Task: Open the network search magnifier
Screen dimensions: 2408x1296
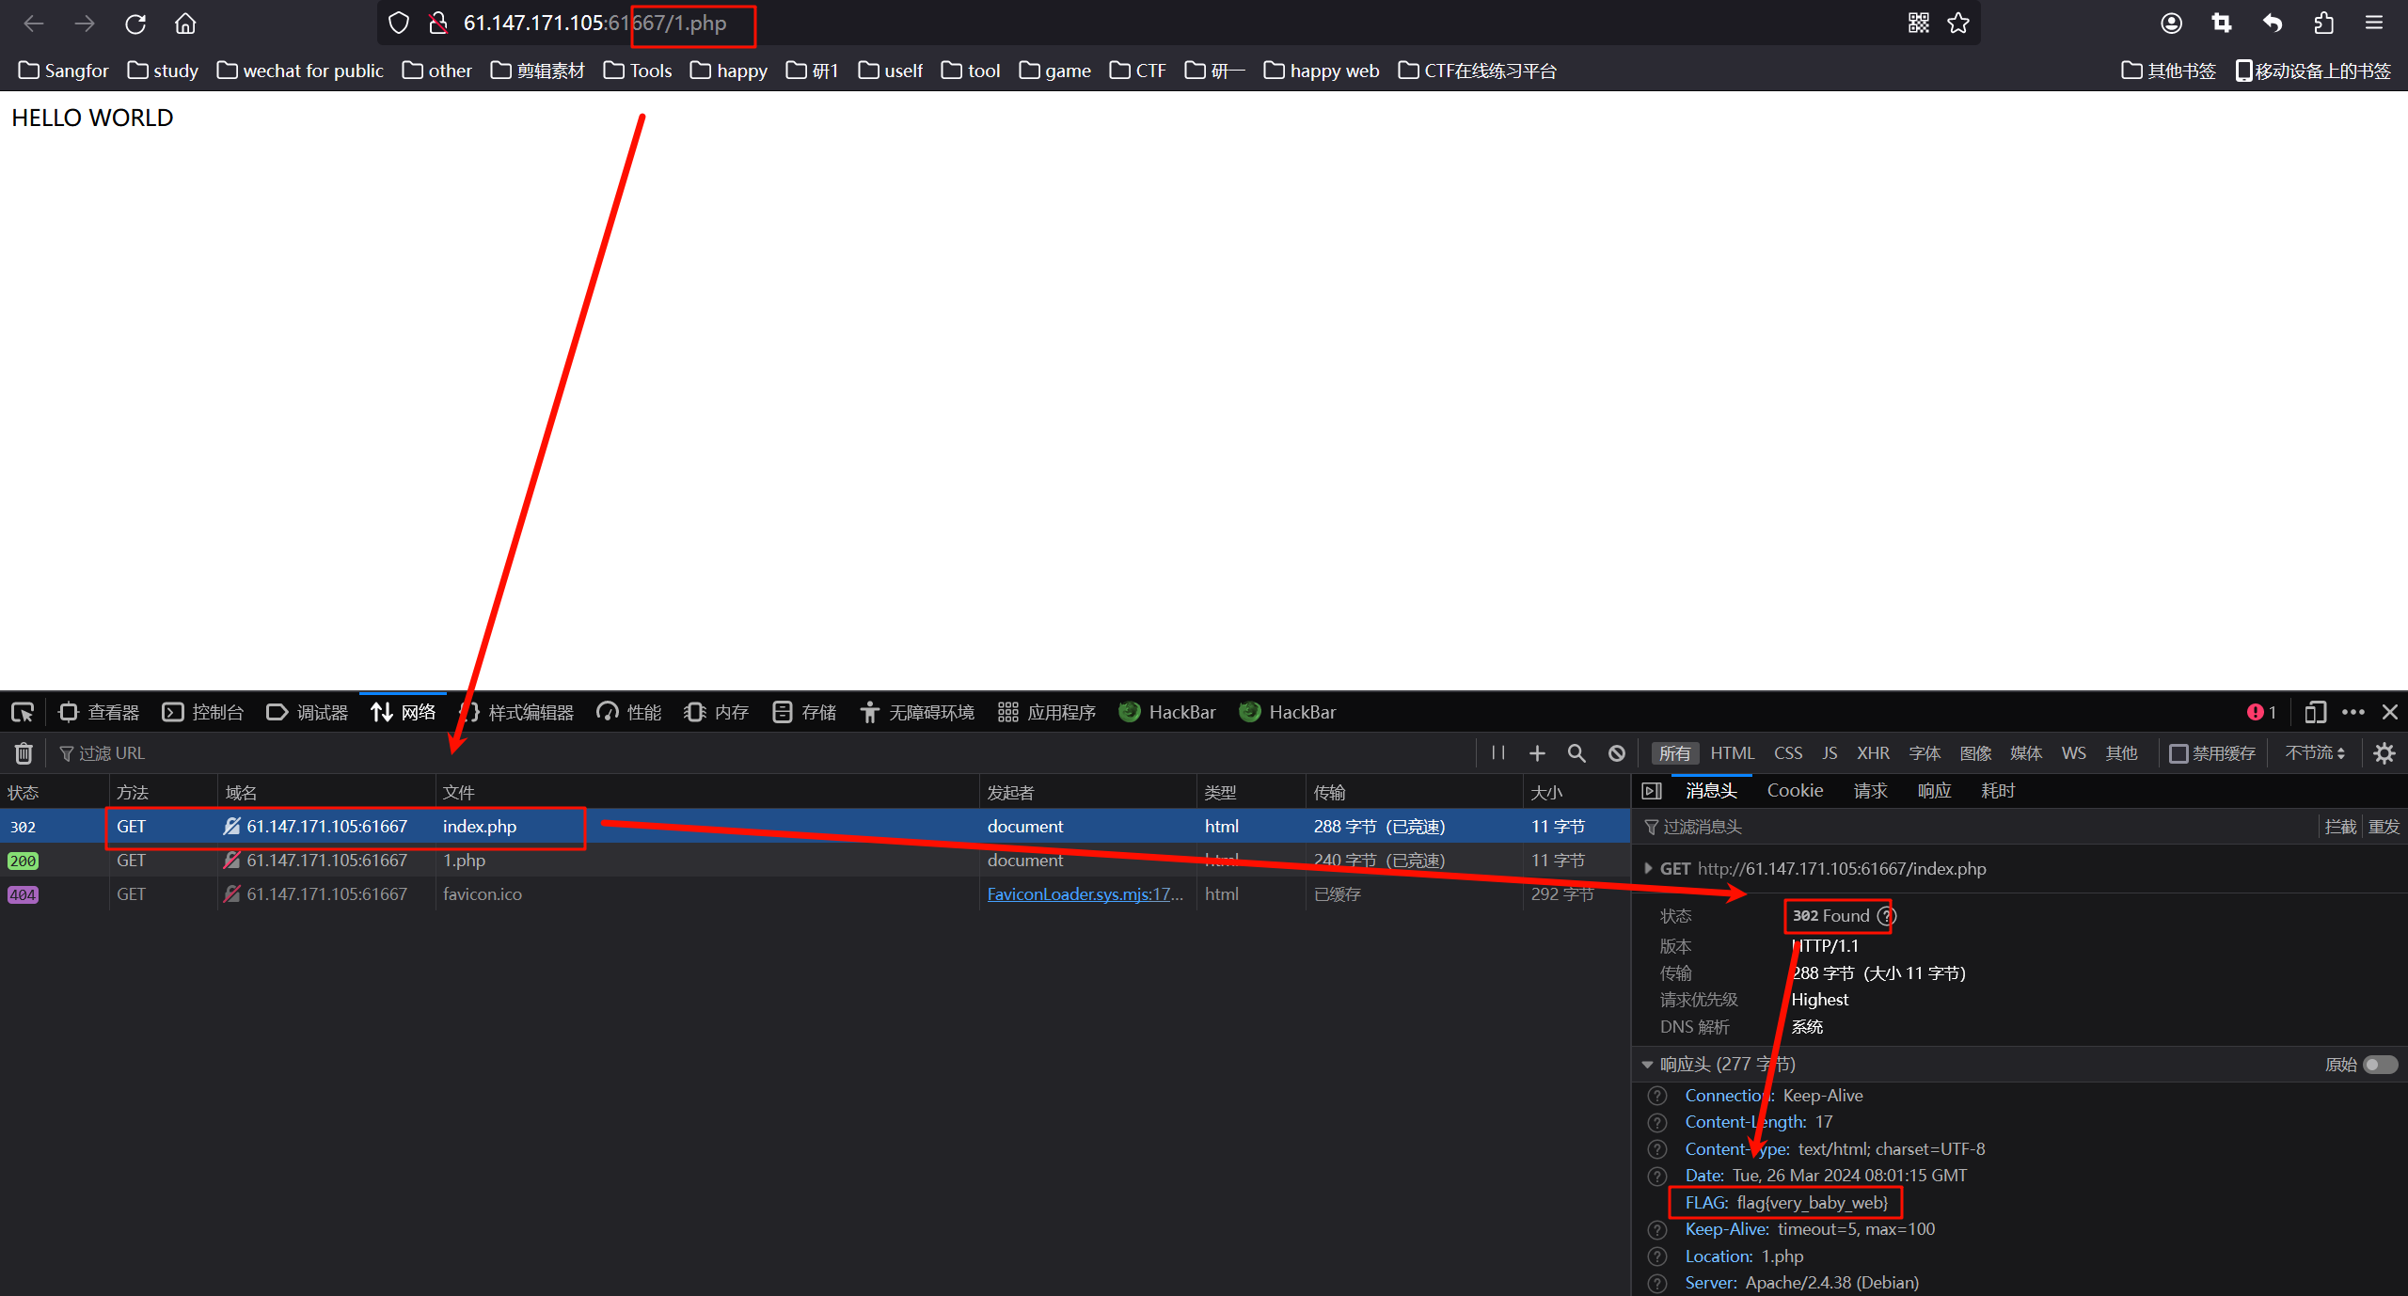Action: coord(1576,753)
